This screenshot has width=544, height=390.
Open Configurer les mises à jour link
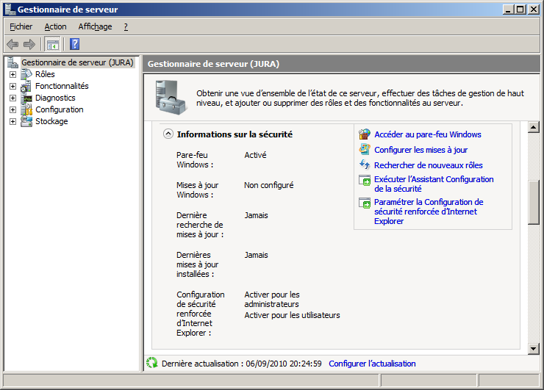click(x=420, y=150)
